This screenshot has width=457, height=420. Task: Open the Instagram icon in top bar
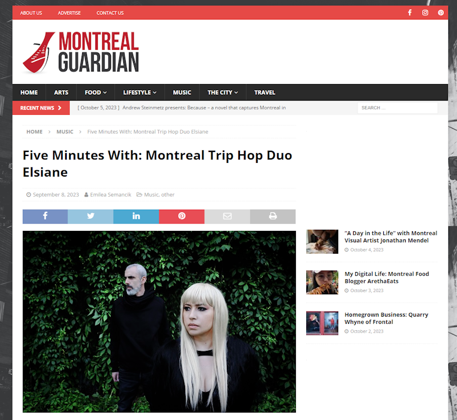point(425,13)
